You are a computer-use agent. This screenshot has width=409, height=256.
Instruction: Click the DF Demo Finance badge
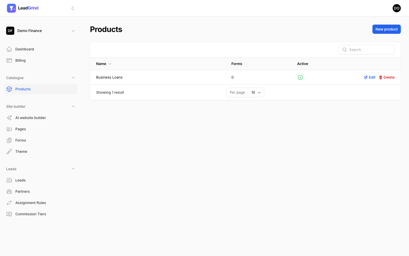pos(10,31)
